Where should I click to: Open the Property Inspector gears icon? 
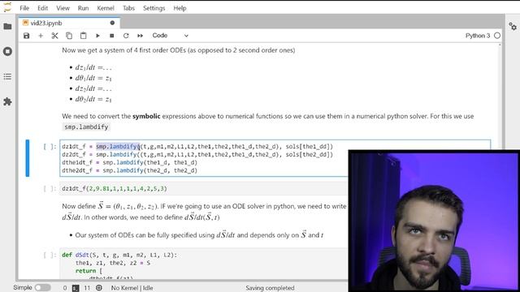[x=513, y=27]
